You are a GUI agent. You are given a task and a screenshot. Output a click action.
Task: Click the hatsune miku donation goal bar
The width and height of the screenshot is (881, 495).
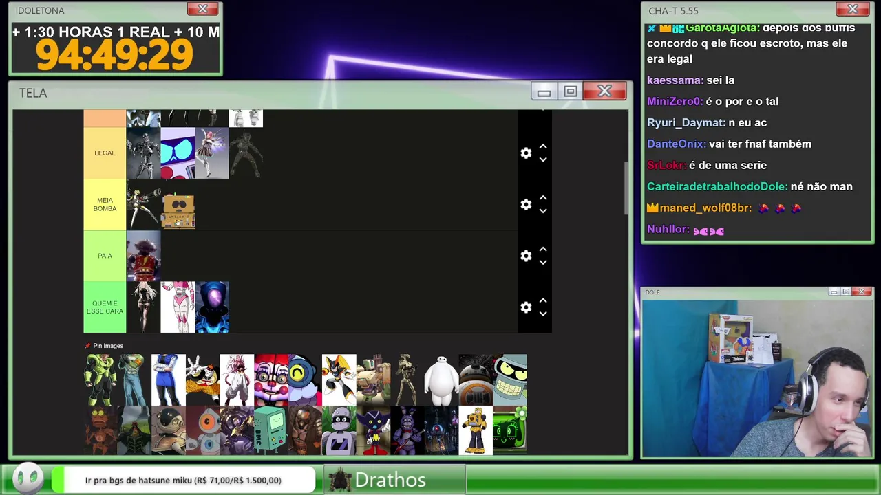click(183, 481)
